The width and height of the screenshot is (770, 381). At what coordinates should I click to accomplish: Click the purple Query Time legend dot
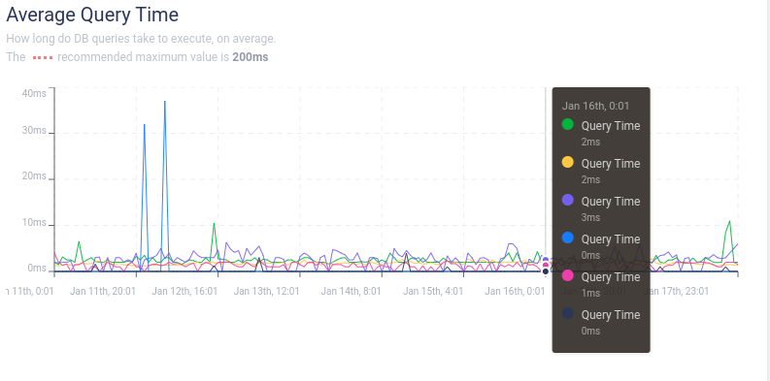567,200
